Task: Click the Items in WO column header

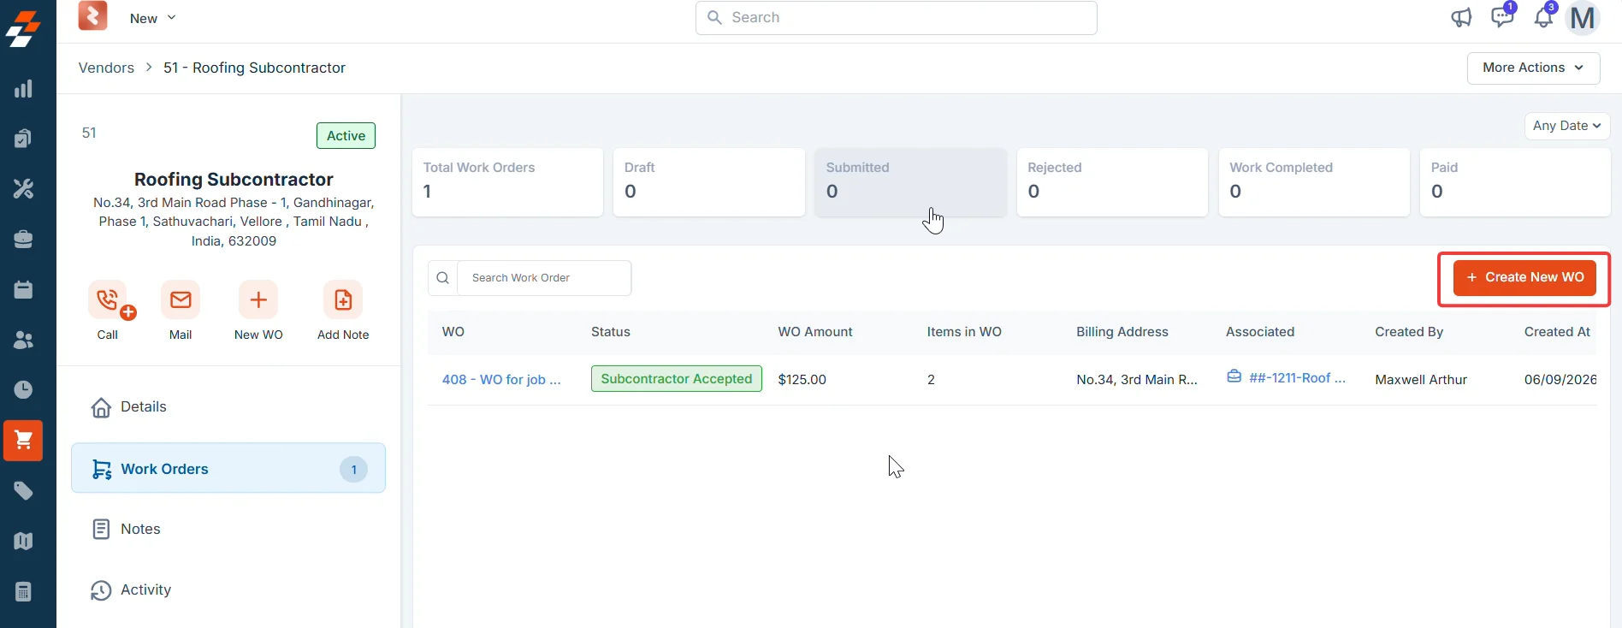Action: 964,332
